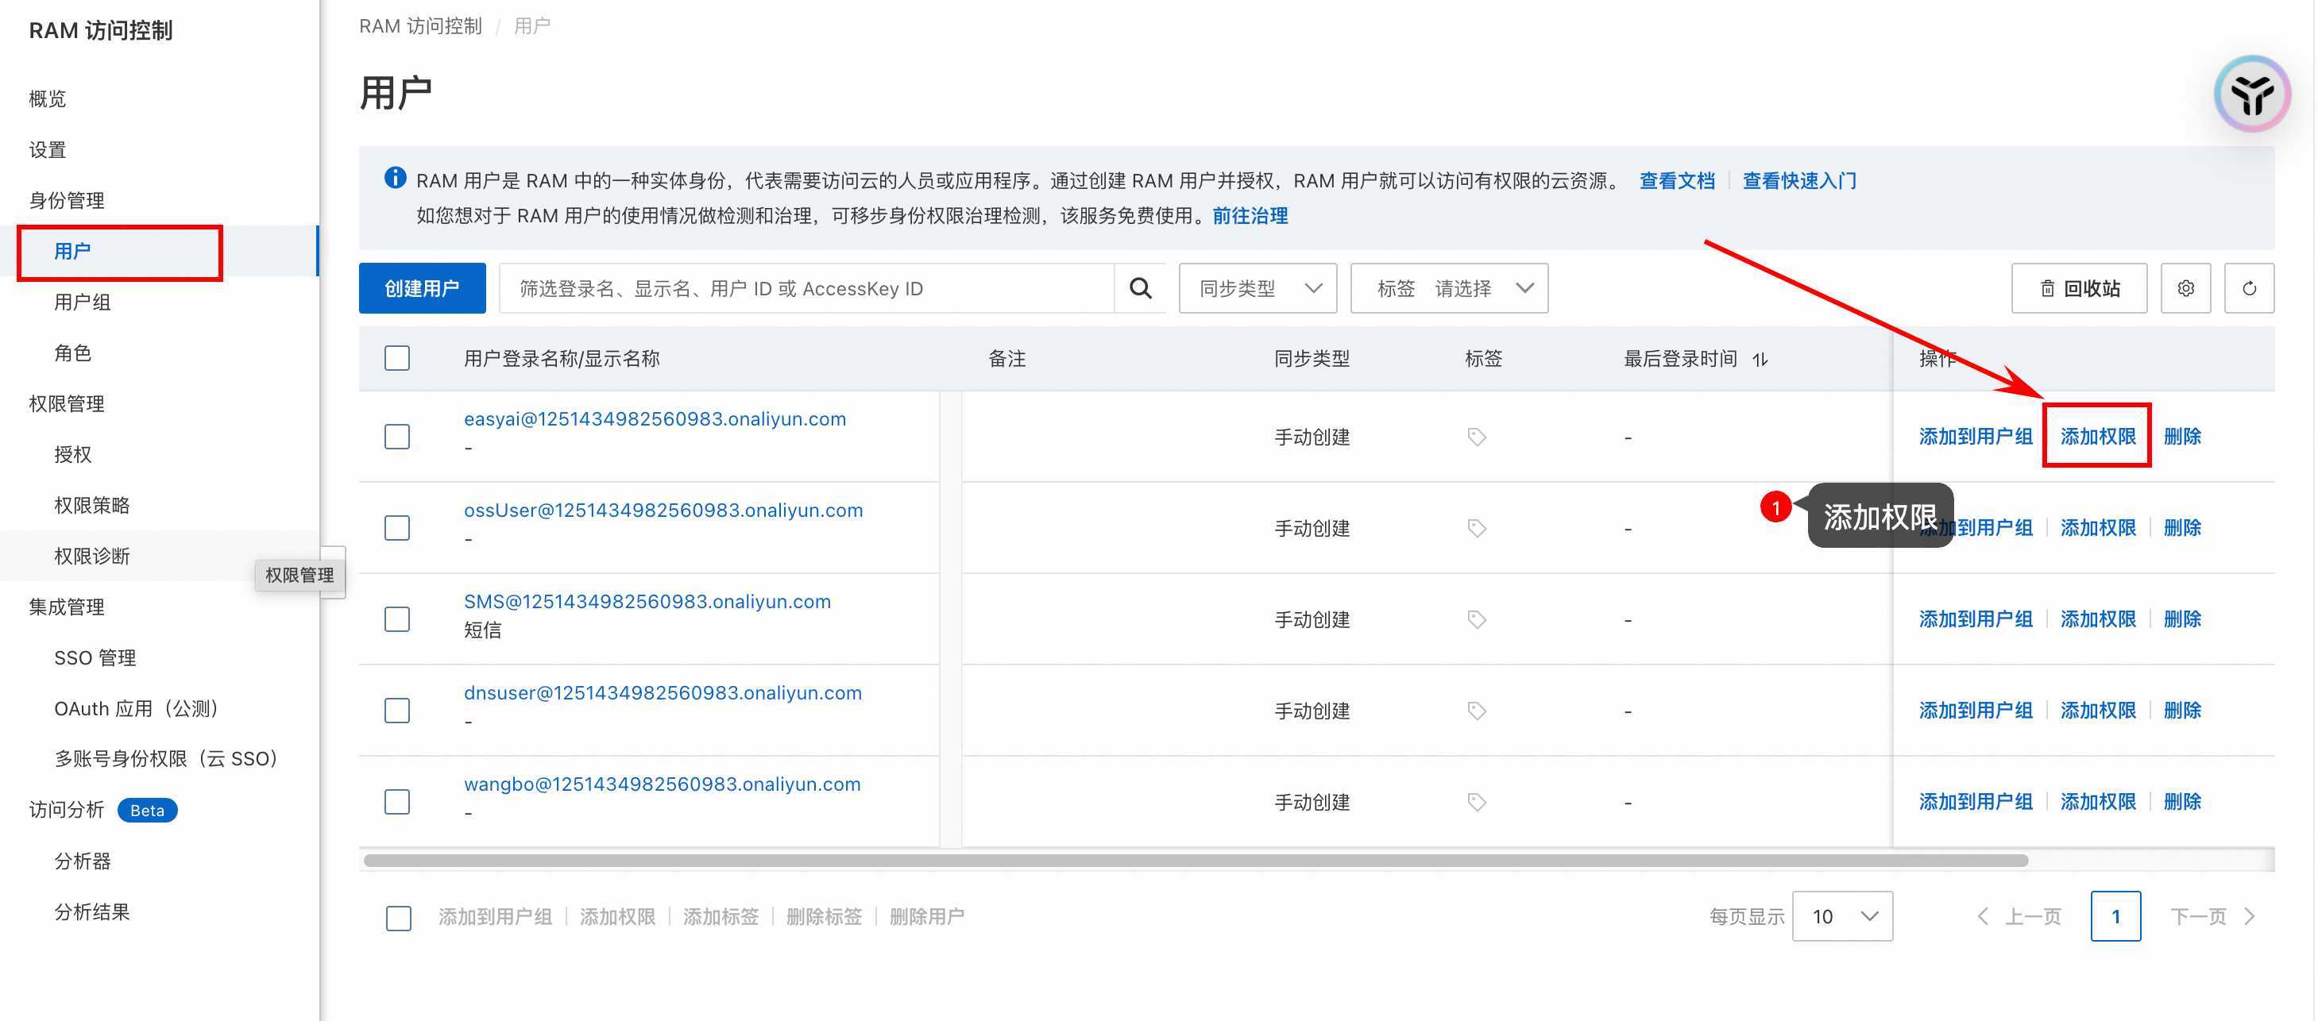
Task: Open 权限策略 in the sidebar
Action: [x=92, y=505]
